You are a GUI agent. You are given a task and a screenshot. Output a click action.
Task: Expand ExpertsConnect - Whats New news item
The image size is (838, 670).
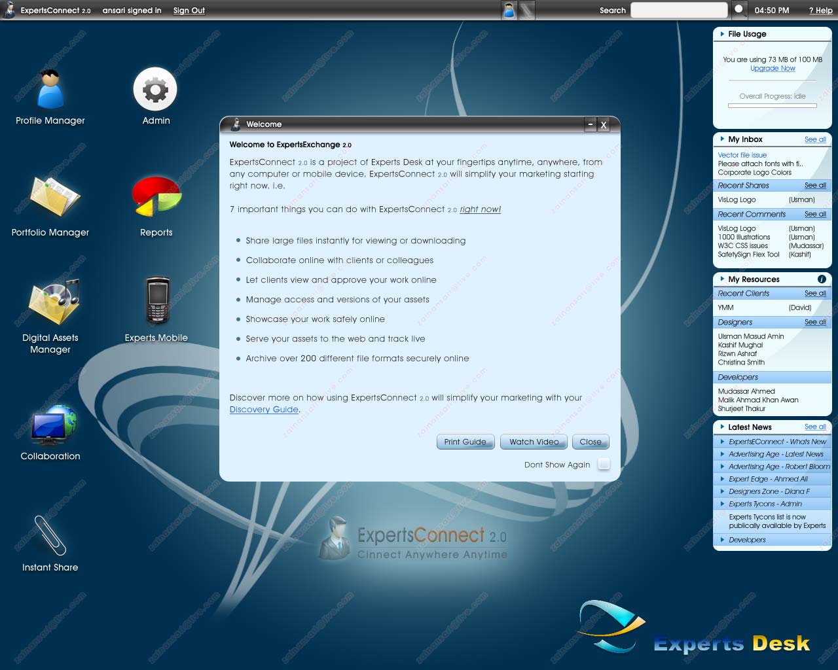click(772, 442)
